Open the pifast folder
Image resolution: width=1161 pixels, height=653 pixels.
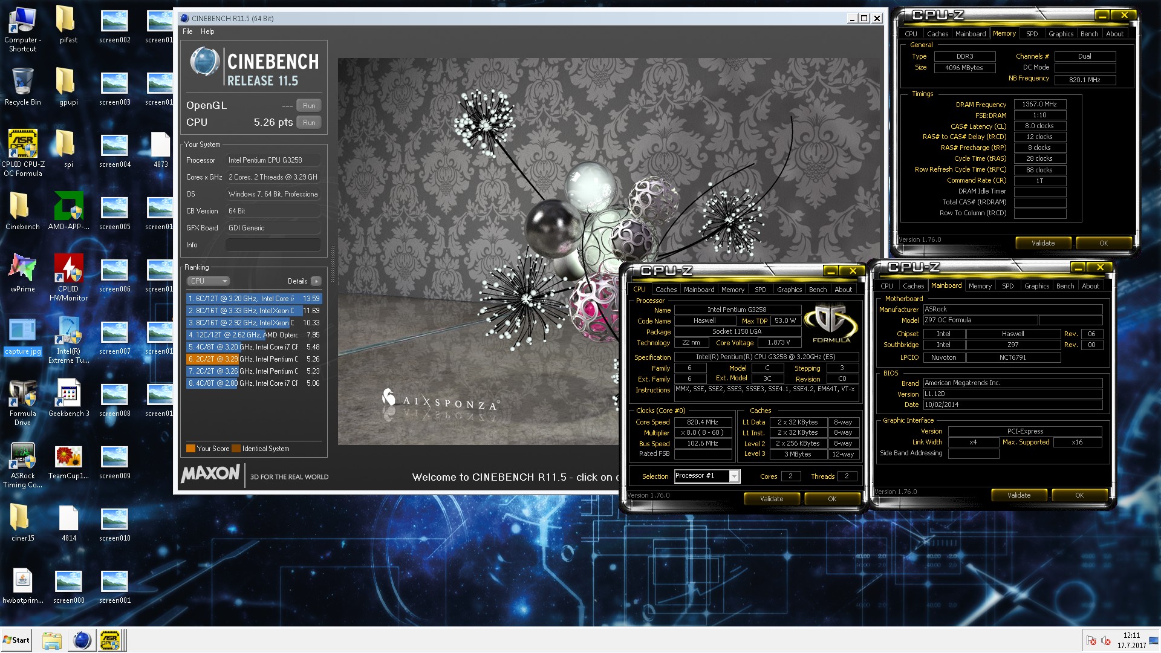68,24
